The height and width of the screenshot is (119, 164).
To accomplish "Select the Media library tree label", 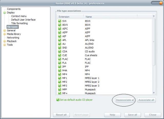I will pos(14,34).
